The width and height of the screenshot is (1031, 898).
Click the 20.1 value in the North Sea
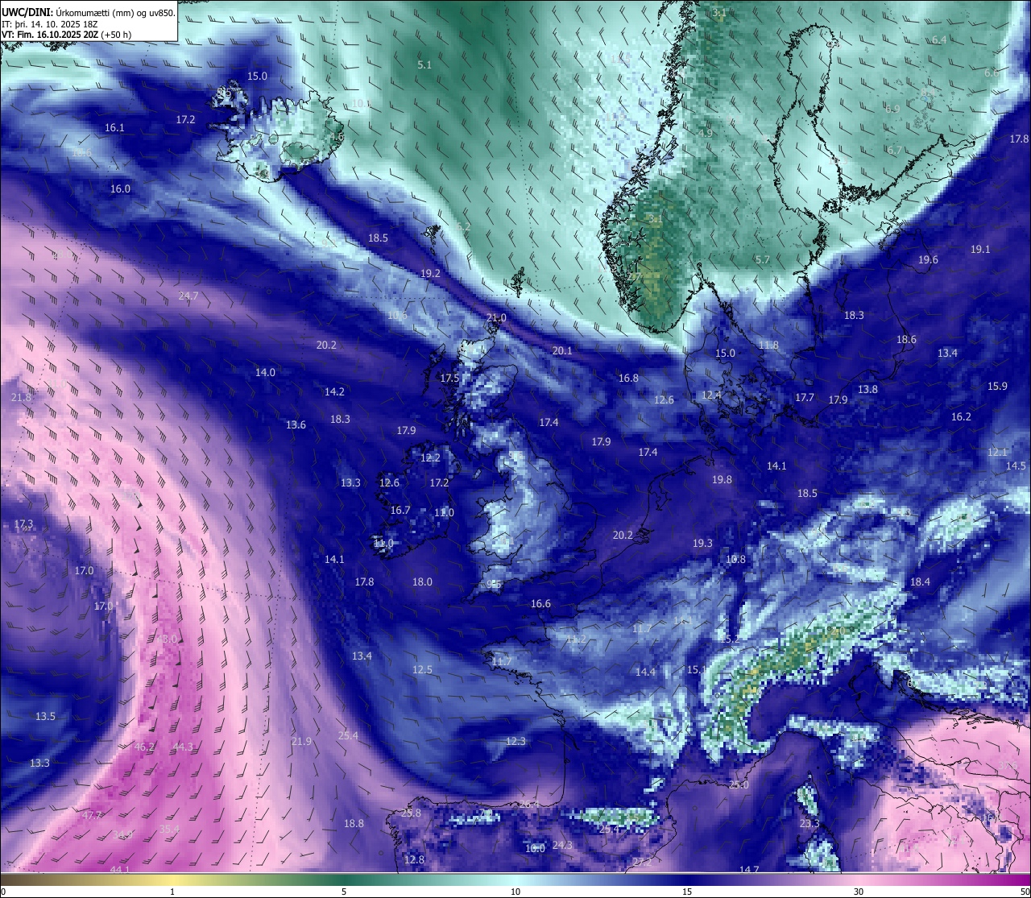562,350
